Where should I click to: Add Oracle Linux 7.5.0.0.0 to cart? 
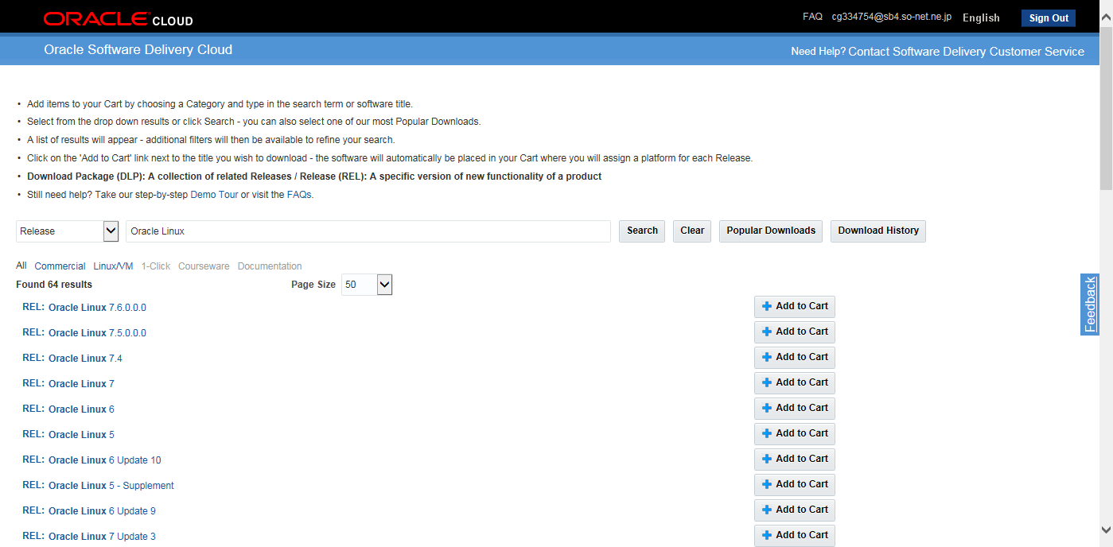[x=794, y=332]
